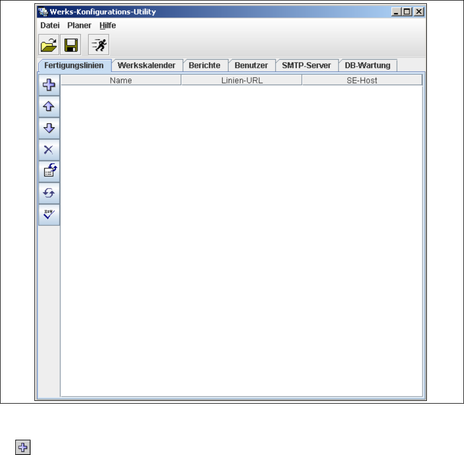Switch to the DB-Wartung tab
464x455 pixels.
367,66
